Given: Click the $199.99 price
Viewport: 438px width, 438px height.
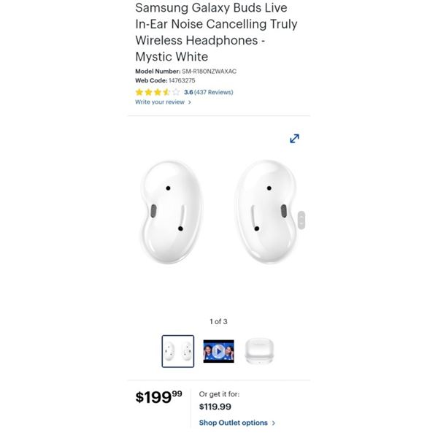Looking at the screenshot, I should click(x=158, y=396).
